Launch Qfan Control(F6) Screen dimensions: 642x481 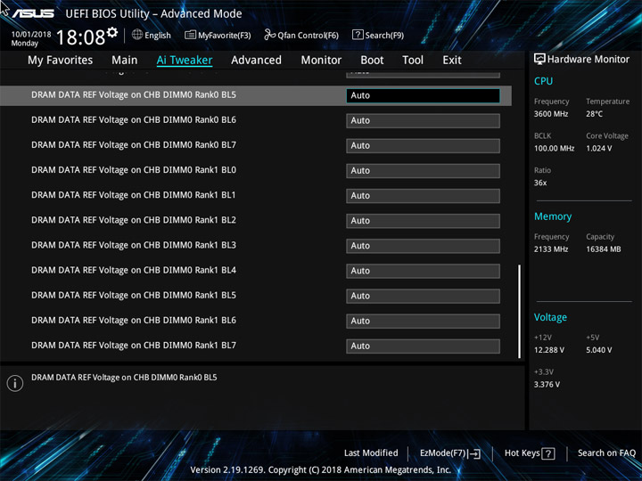(301, 35)
